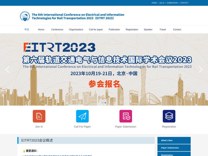Open the orange Join In icon

click(39, 116)
